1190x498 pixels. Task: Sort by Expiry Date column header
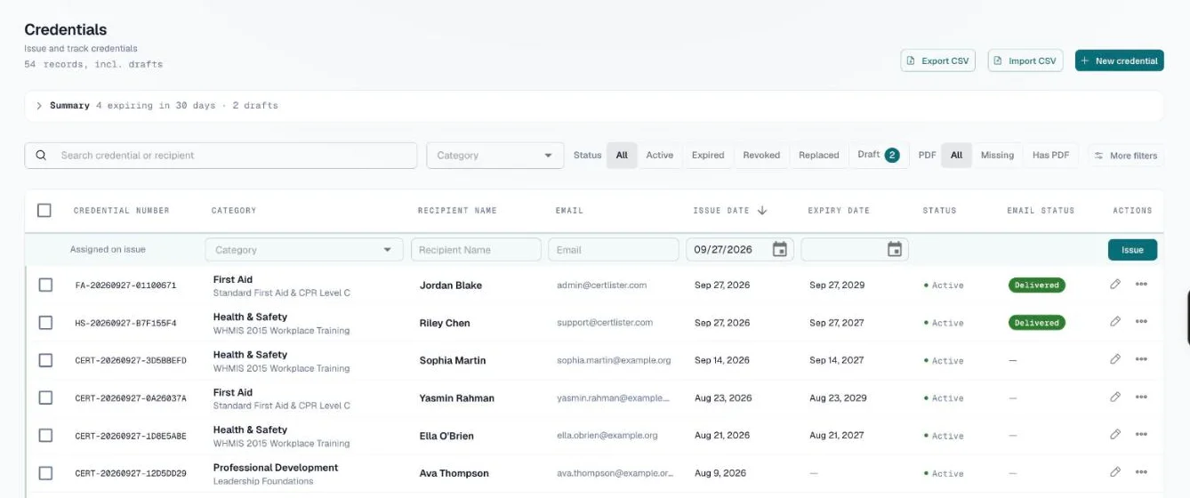coord(839,211)
